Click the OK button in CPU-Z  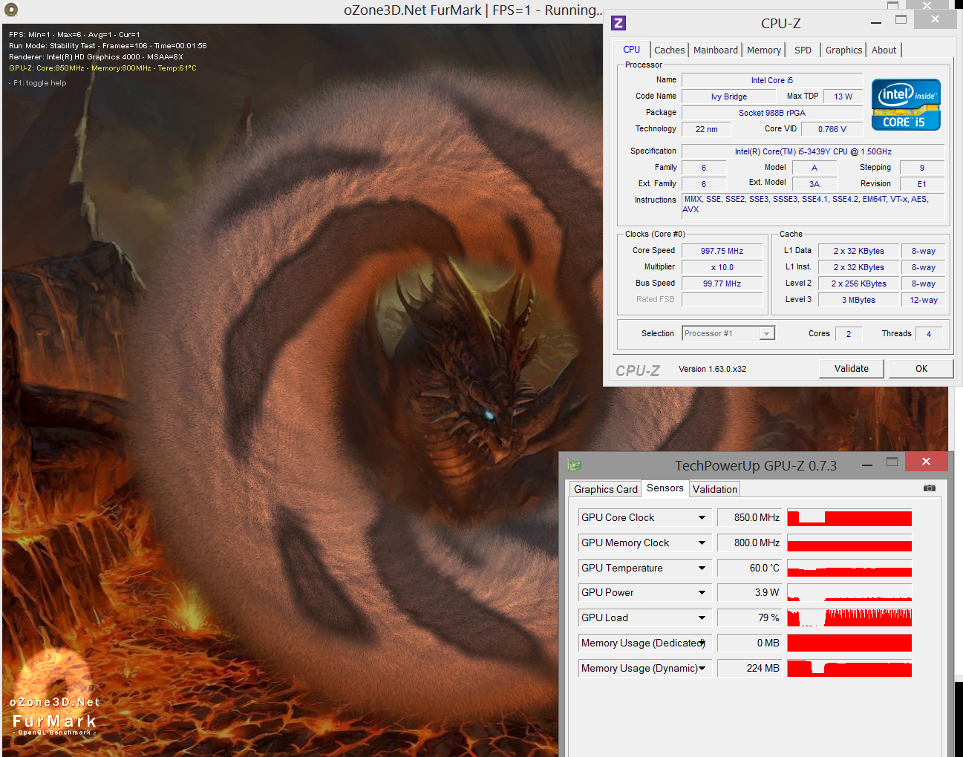tap(921, 368)
